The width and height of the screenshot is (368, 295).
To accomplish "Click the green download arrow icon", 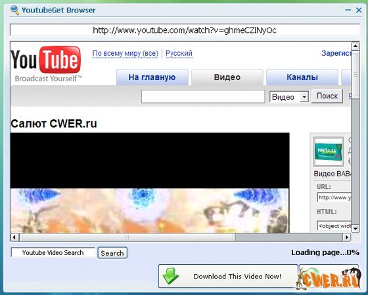I will tap(171, 276).
